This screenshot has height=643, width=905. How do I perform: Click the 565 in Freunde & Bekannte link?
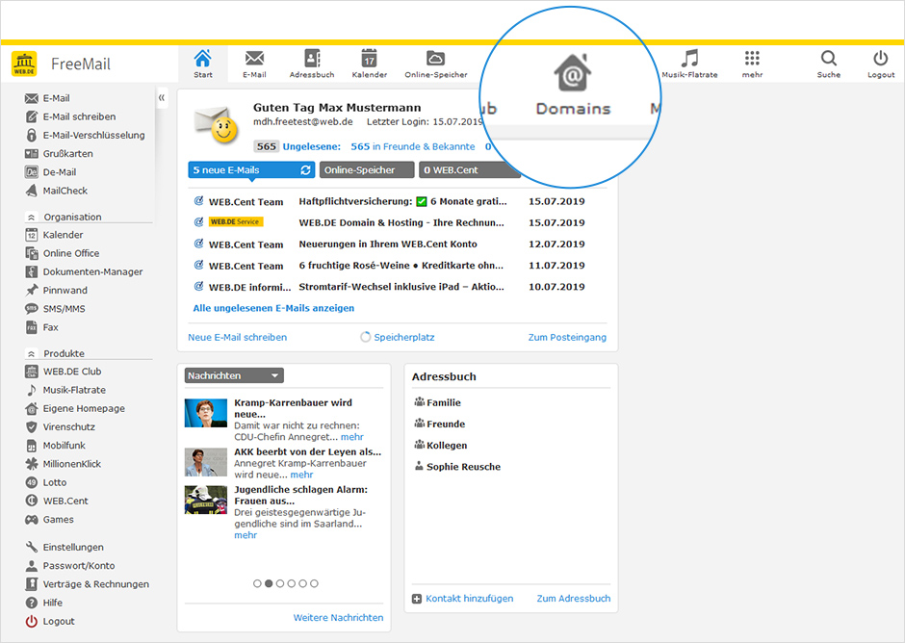click(x=413, y=146)
